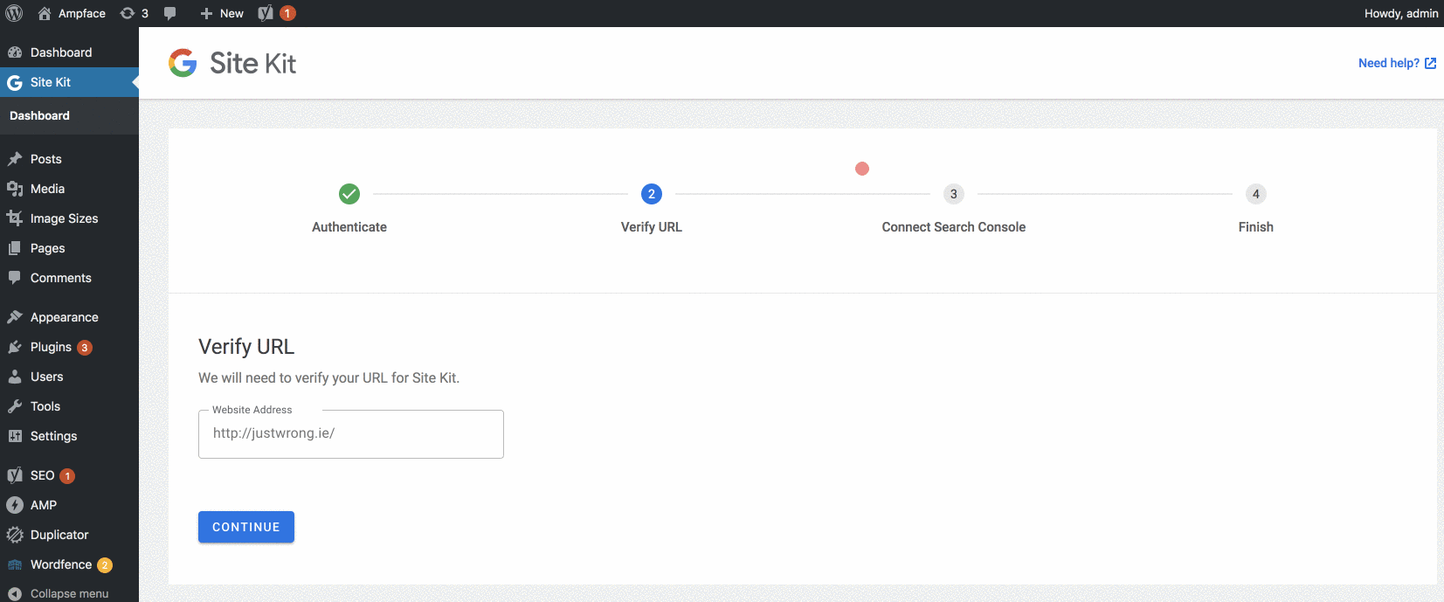
Task: Click the green Authenticate checkmark step
Action: click(349, 194)
